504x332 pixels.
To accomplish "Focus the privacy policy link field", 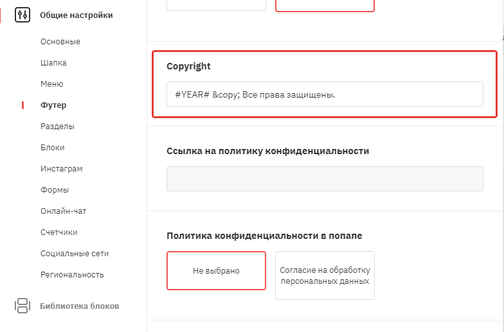I will coord(325,179).
